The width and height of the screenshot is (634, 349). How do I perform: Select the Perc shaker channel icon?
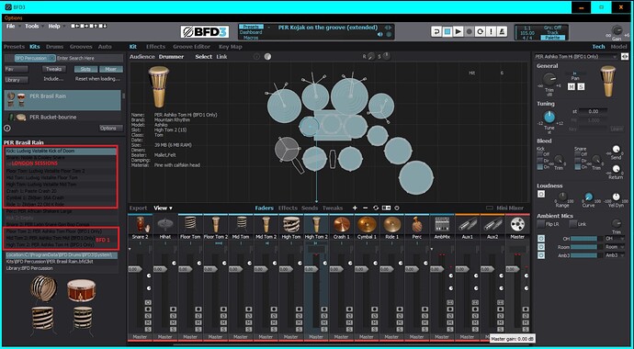[x=417, y=224]
